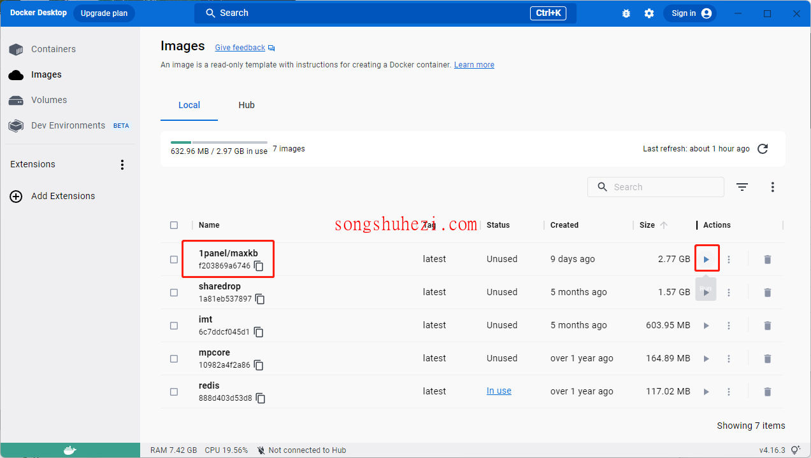Open the Extensions options menu
The height and width of the screenshot is (458, 811).
[x=122, y=165]
